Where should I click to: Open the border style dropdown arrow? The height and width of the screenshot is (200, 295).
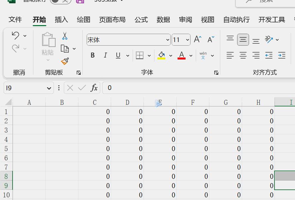[149, 55]
